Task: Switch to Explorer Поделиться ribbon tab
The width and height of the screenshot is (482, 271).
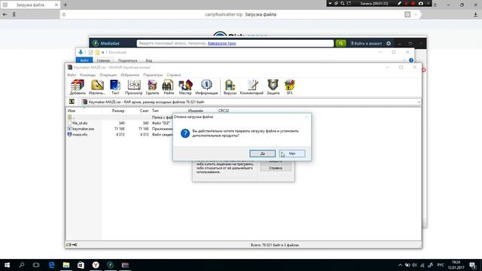Action: 127,60
